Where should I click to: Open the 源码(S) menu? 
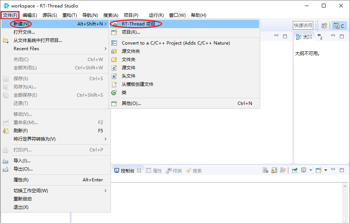pyautogui.click(x=50, y=15)
